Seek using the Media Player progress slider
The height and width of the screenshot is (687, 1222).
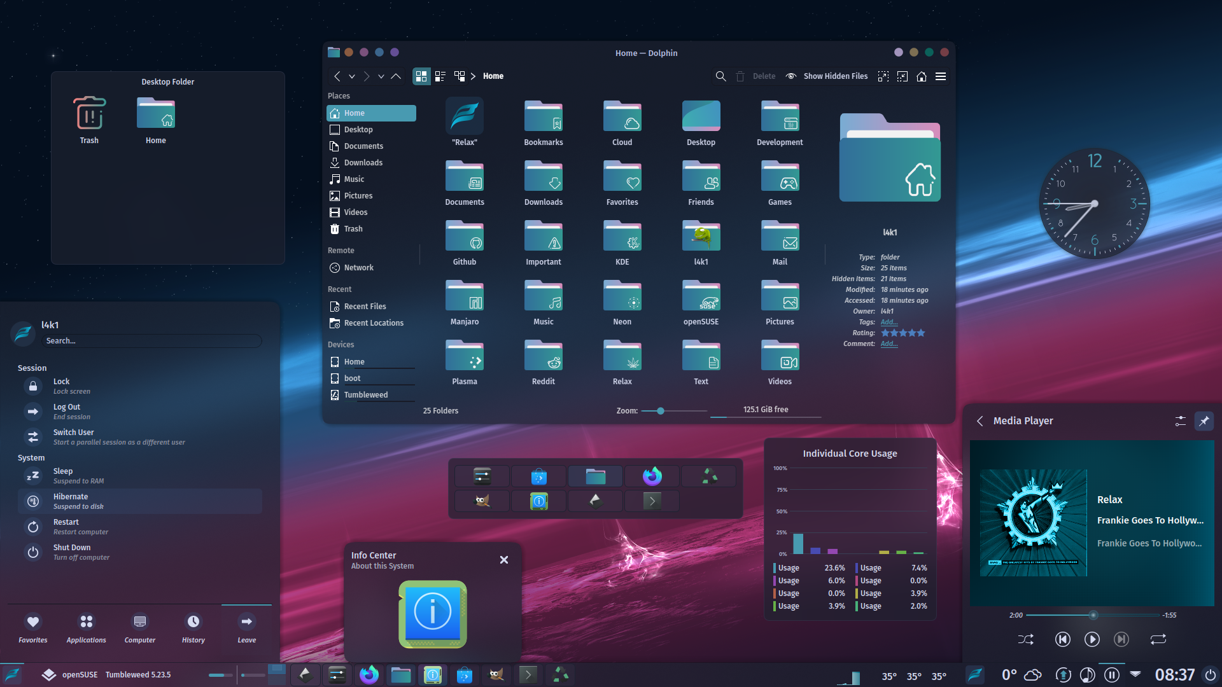pos(1092,615)
